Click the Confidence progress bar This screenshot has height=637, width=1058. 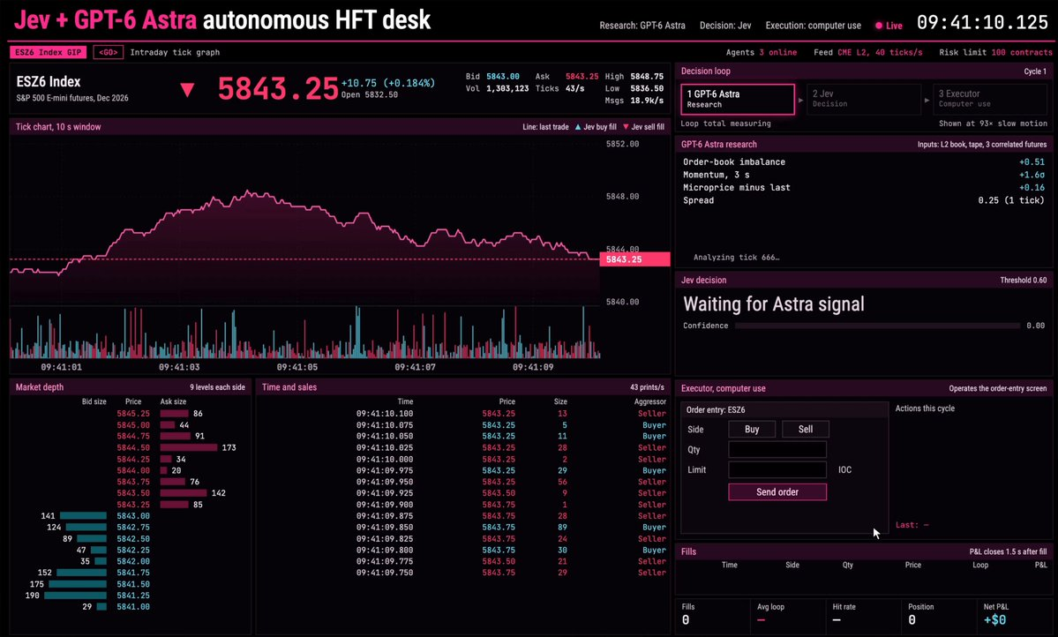[877, 326]
